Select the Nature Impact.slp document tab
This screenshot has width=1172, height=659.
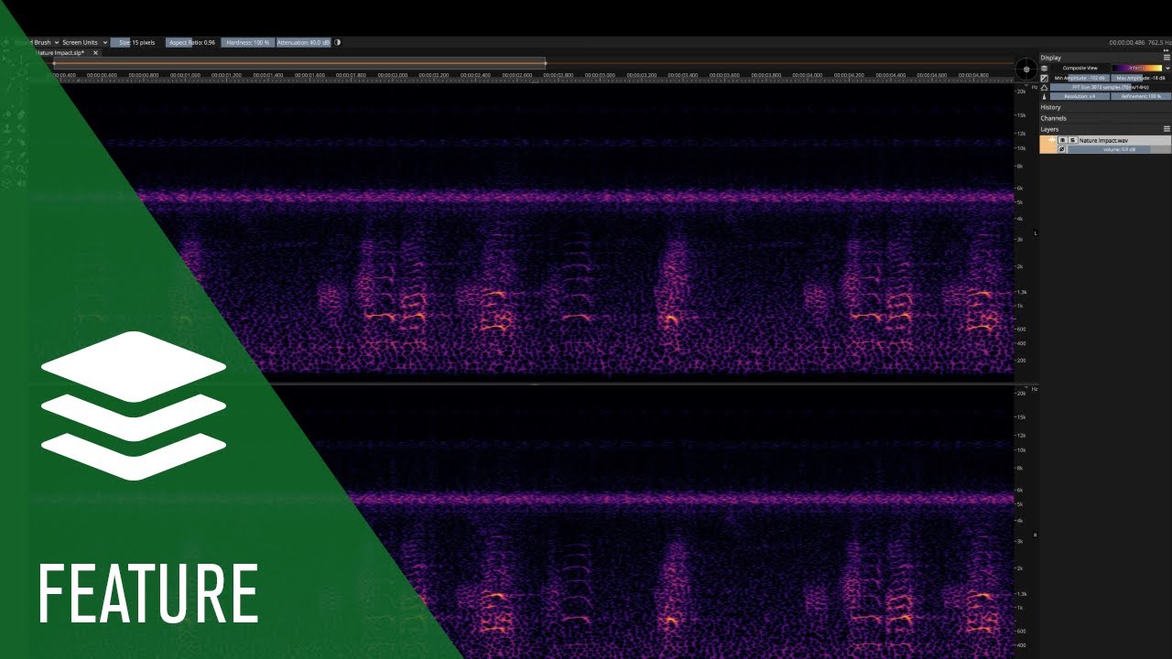coord(60,53)
